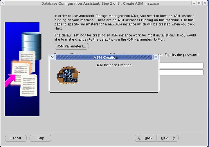Viewport: 209px width, 147px height.
Task: Go Back to the previous step
Action: coord(145,138)
